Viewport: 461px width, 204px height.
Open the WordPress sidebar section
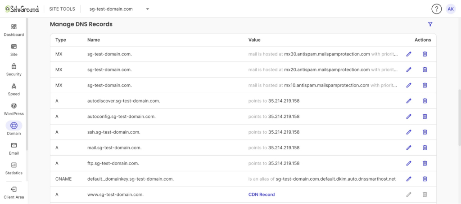pyautogui.click(x=14, y=109)
